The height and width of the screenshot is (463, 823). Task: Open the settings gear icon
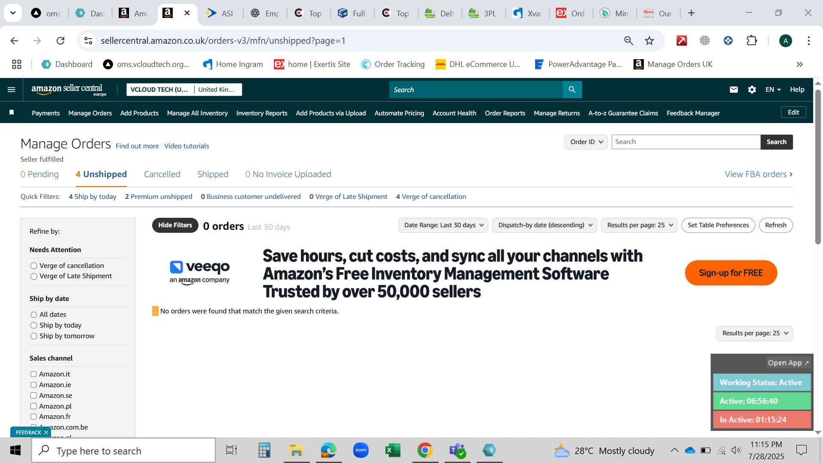click(x=752, y=90)
